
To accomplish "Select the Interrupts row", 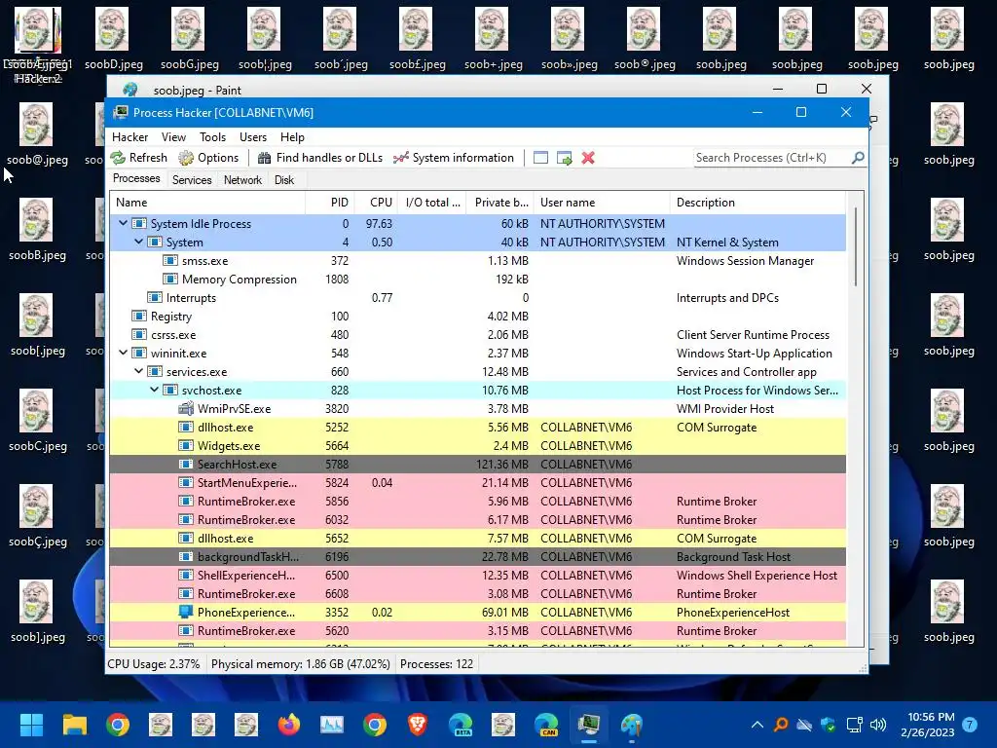I will click(x=477, y=298).
